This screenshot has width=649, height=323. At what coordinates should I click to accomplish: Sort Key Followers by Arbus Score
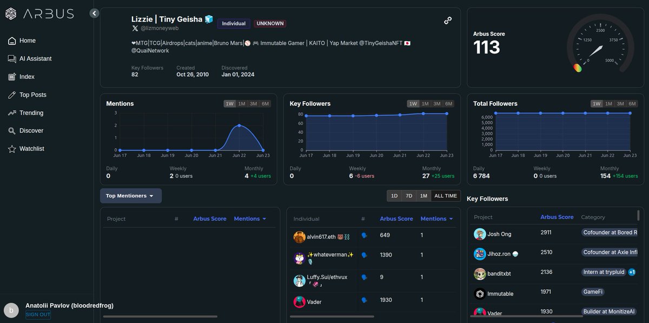[x=557, y=217]
